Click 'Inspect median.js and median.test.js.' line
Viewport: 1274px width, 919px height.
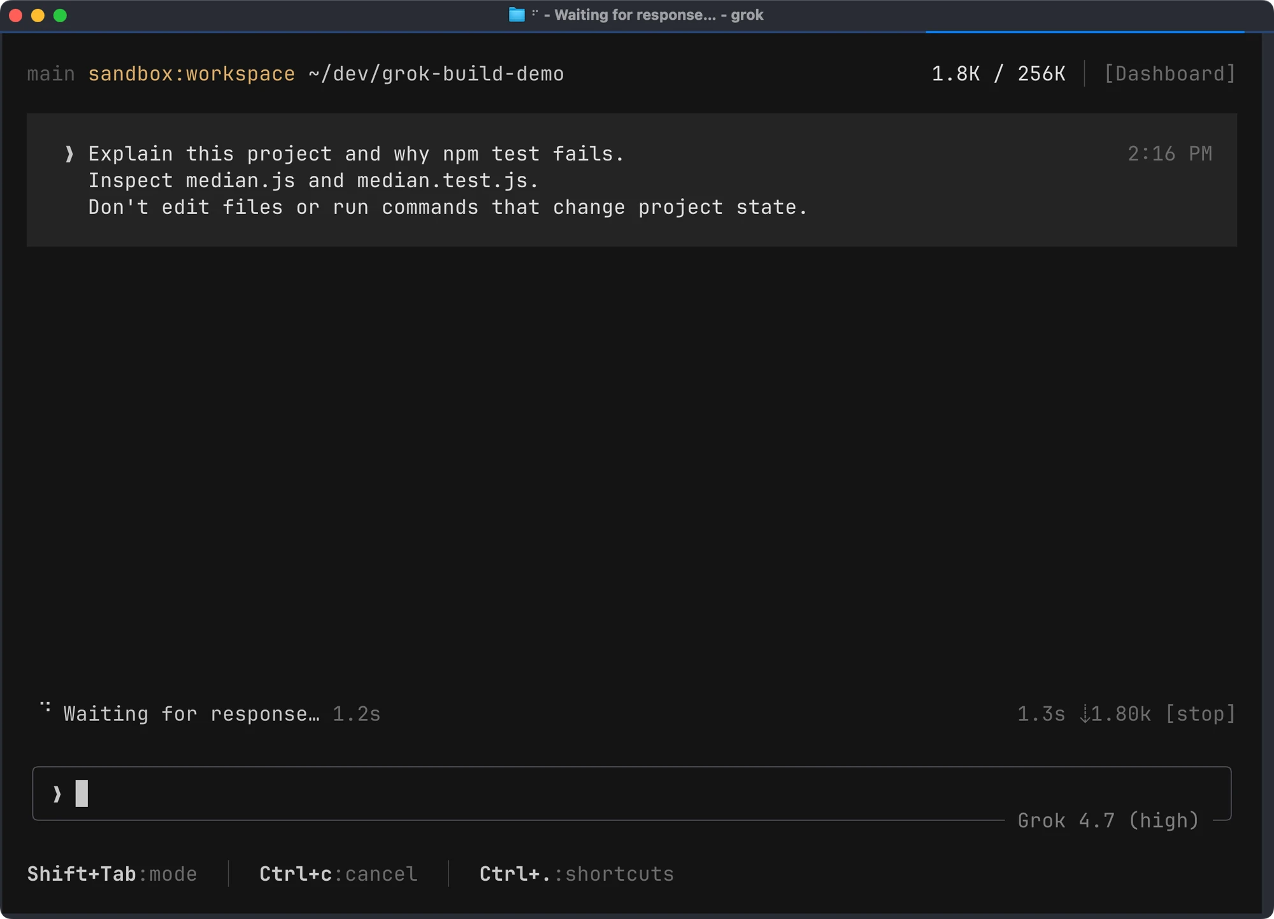click(x=313, y=180)
